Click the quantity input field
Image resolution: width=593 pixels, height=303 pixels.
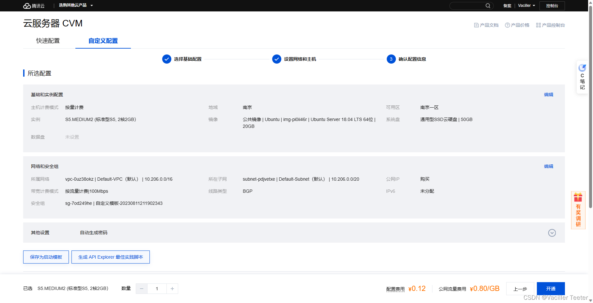(x=157, y=289)
